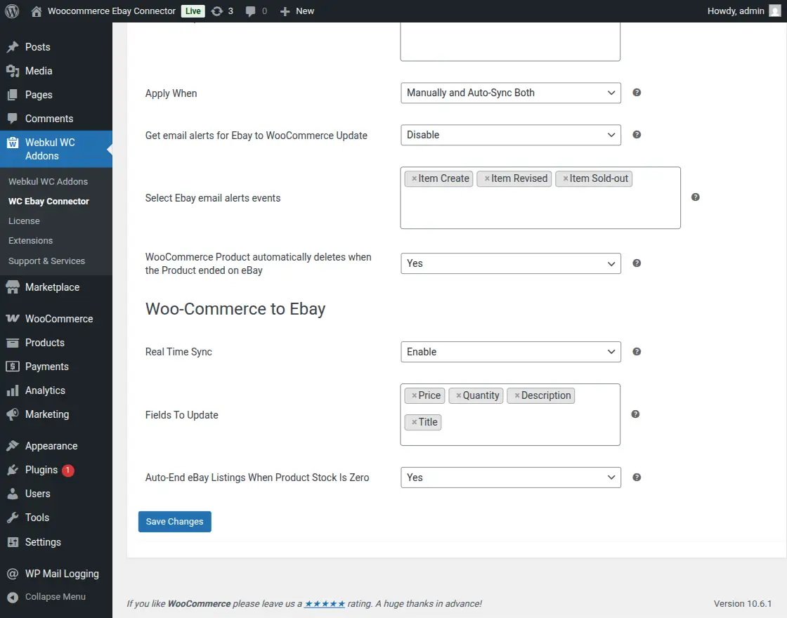Viewport: 787px width, 618px height.
Task: Remove the Item Revised tag
Action: pyautogui.click(x=487, y=178)
